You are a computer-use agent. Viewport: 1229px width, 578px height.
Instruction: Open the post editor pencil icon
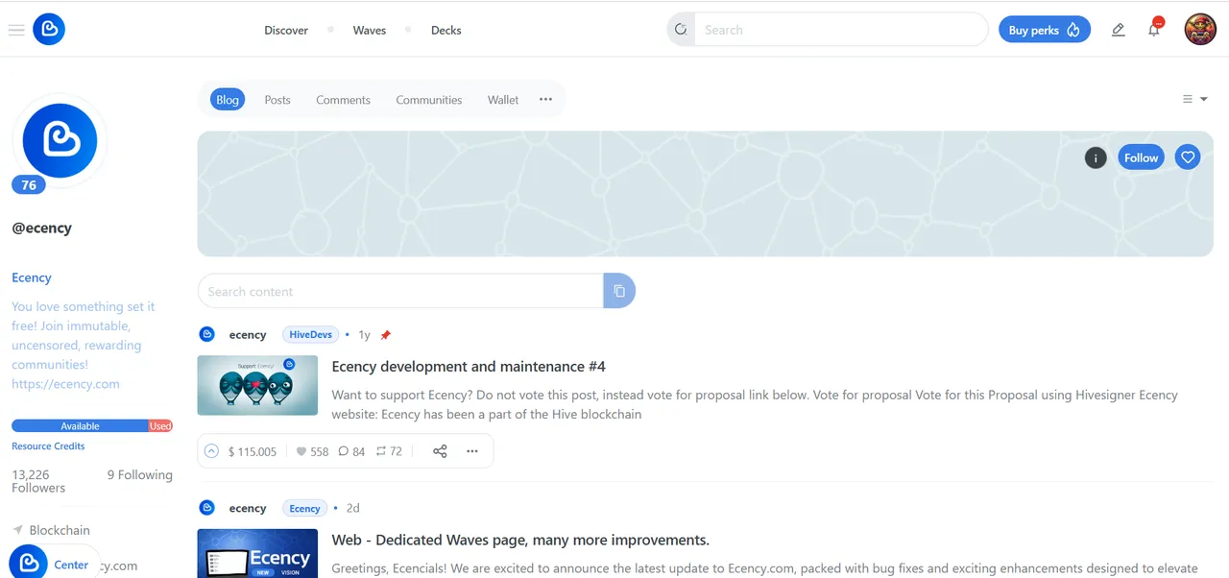(x=1118, y=30)
